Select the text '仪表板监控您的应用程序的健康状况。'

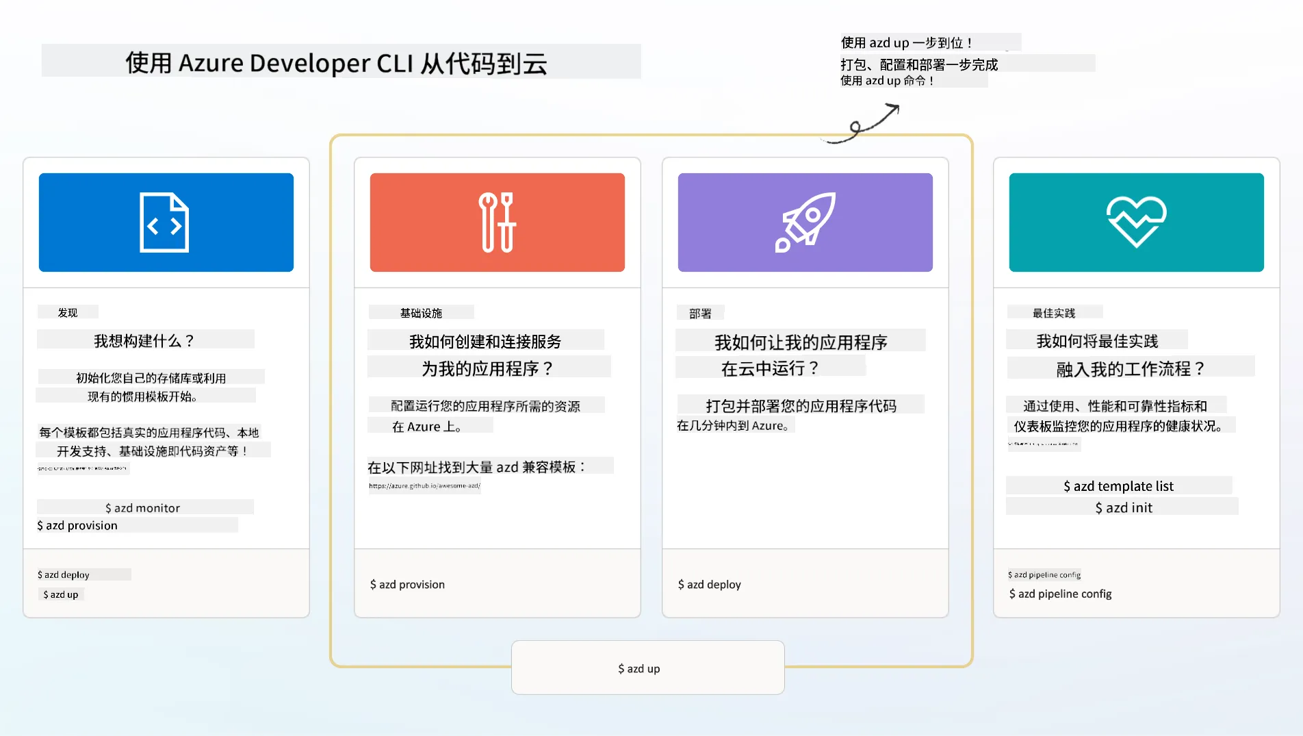click(1118, 426)
